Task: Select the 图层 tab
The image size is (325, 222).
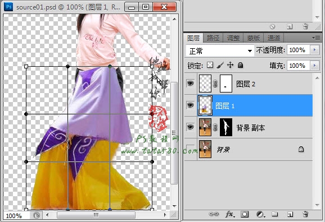Action: [193, 38]
